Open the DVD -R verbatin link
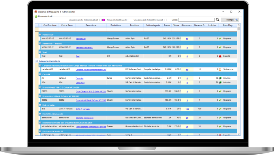 [83, 109]
